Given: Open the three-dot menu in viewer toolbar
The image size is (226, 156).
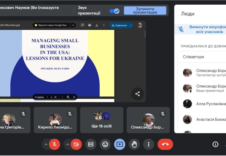Looking at the screenshot, I should click(104, 25).
